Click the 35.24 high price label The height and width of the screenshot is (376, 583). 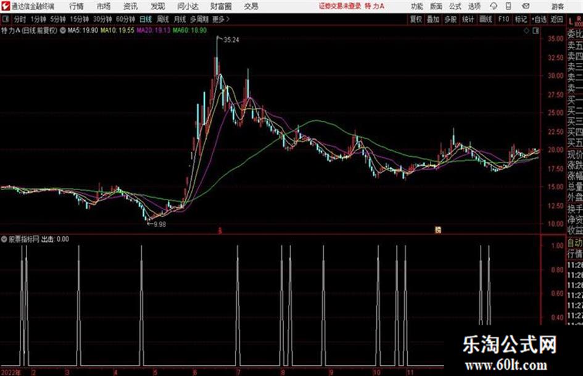(x=231, y=40)
